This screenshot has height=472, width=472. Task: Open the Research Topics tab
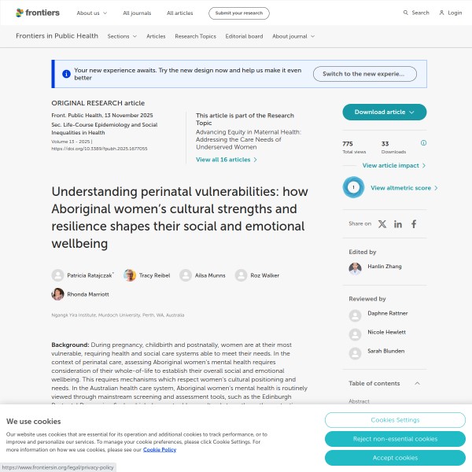click(x=195, y=36)
